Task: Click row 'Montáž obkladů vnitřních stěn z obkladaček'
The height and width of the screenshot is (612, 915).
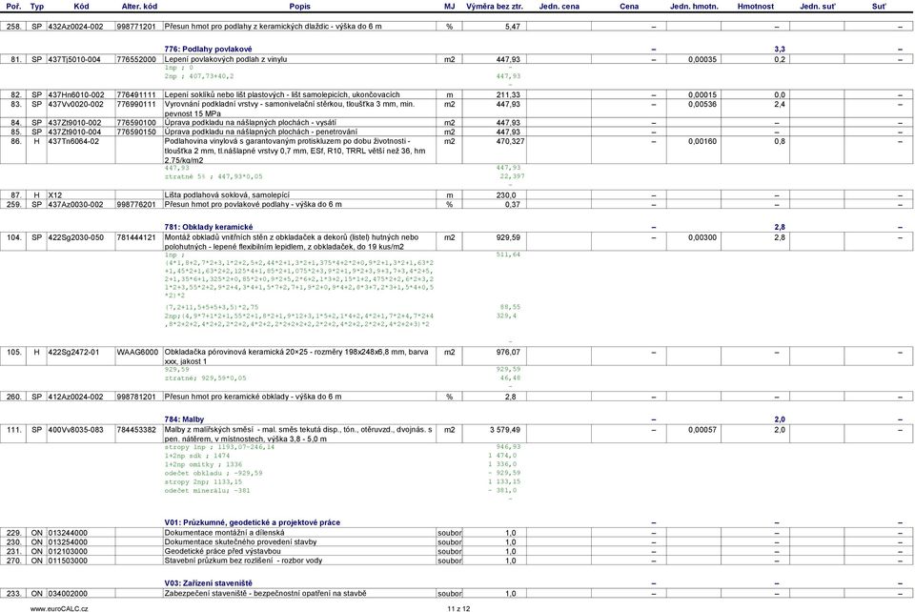Action: click(x=457, y=241)
